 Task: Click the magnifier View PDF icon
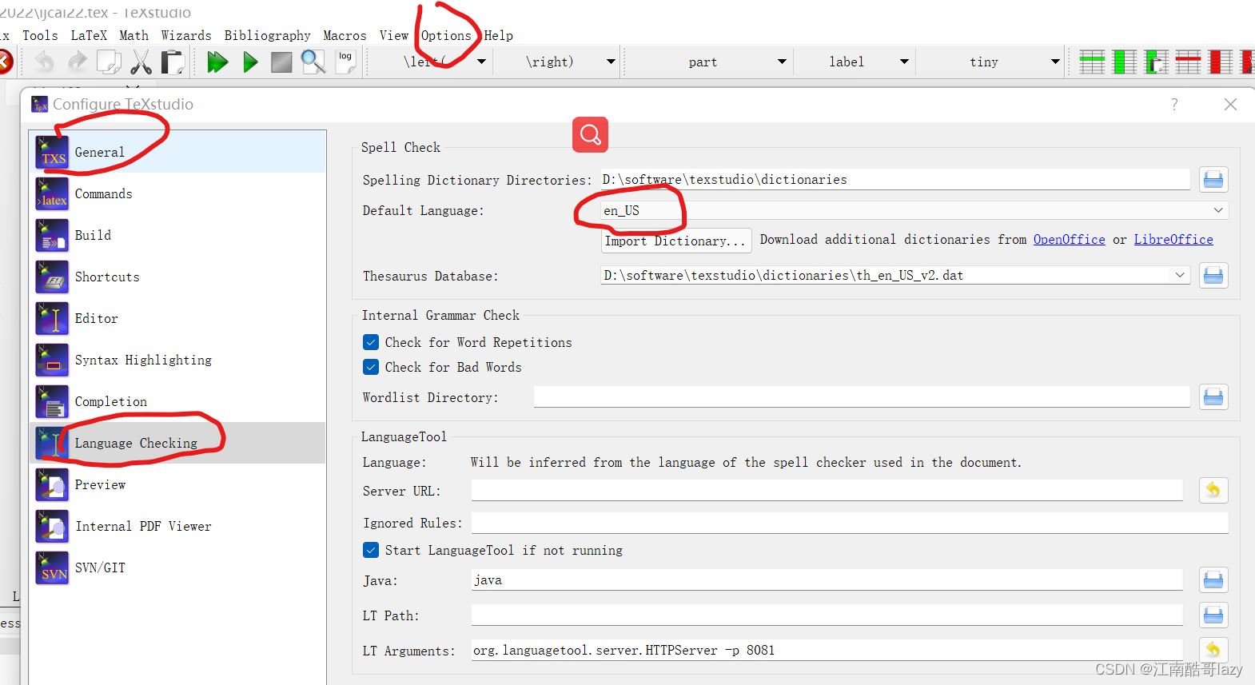pos(313,62)
